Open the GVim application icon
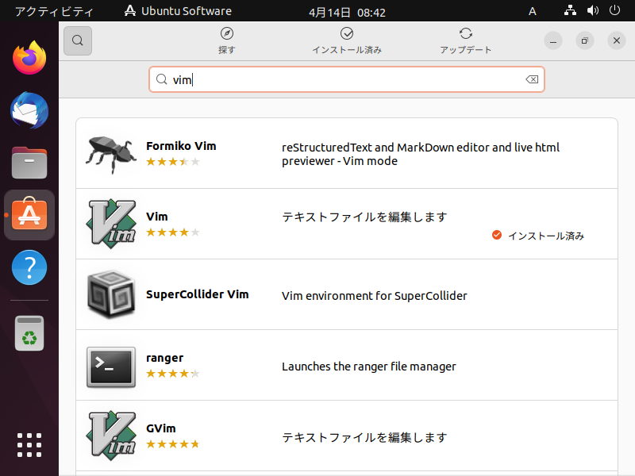The width and height of the screenshot is (635, 476). [111, 436]
